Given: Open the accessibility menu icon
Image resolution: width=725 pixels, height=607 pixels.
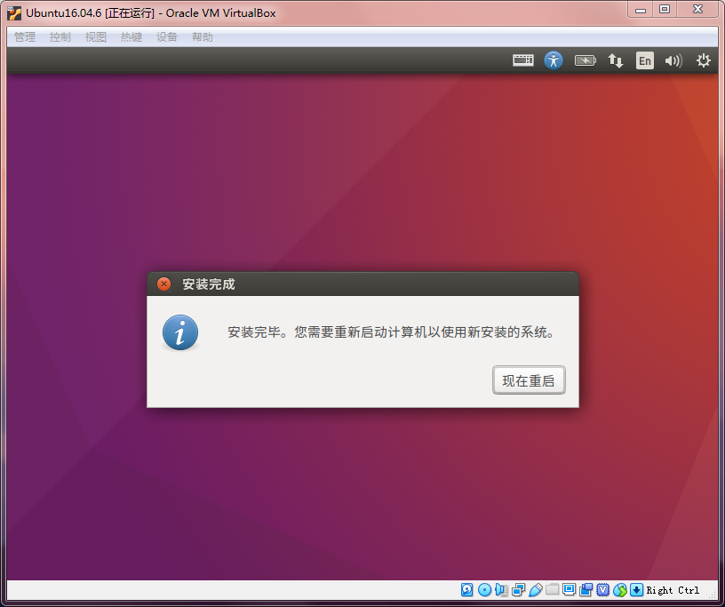Looking at the screenshot, I should [x=554, y=60].
